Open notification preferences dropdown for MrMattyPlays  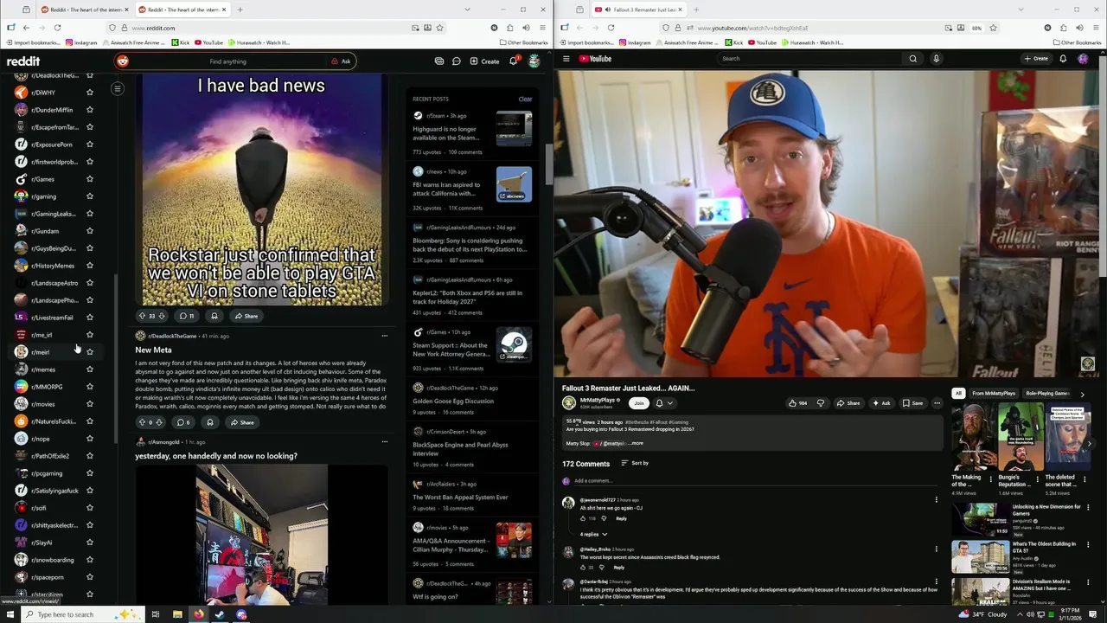tap(663, 403)
